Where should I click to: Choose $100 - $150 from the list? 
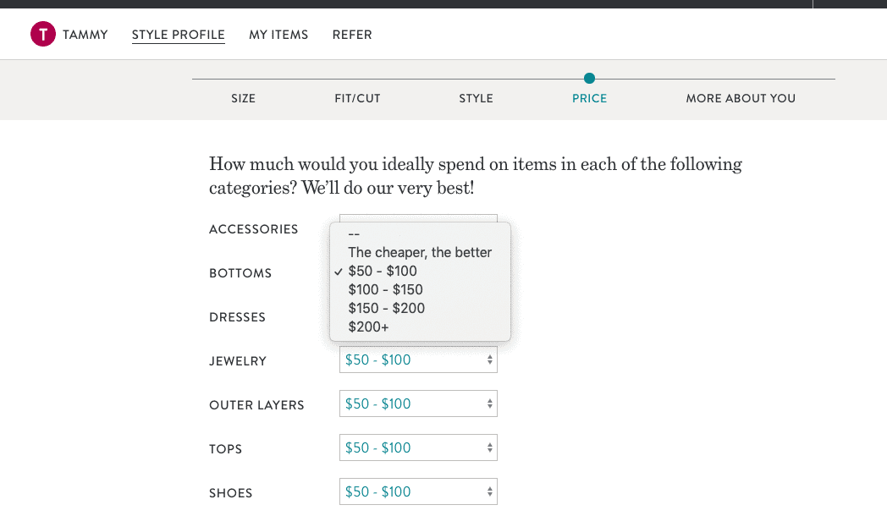(x=420, y=289)
